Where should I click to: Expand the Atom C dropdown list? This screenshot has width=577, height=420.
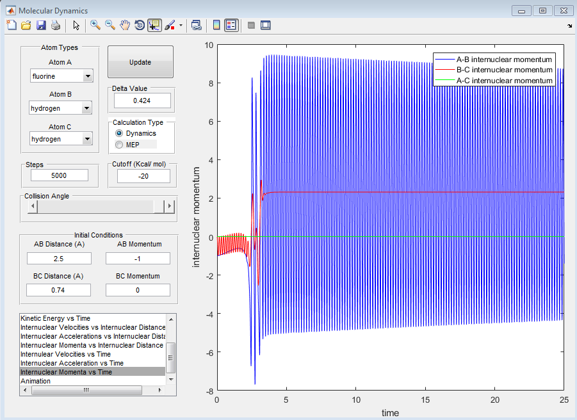coord(88,139)
